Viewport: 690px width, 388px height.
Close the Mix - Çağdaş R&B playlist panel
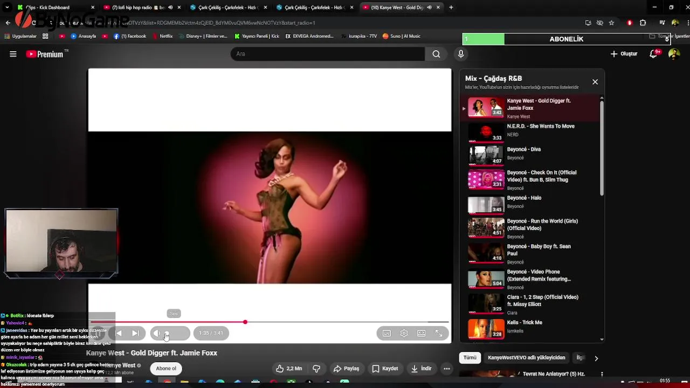coord(595,82)
